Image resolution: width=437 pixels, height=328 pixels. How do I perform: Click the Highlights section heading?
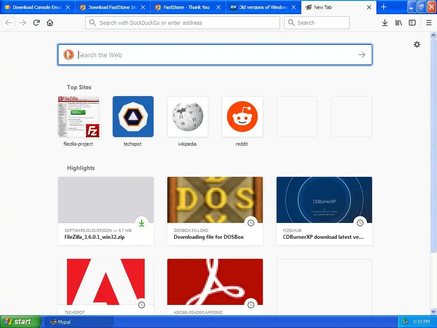(x=81, y=168)
